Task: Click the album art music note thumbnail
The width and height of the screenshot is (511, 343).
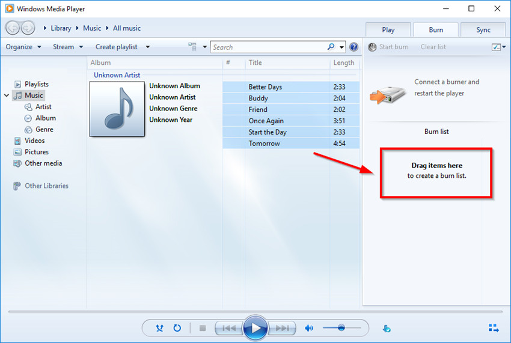Action: 118,109
